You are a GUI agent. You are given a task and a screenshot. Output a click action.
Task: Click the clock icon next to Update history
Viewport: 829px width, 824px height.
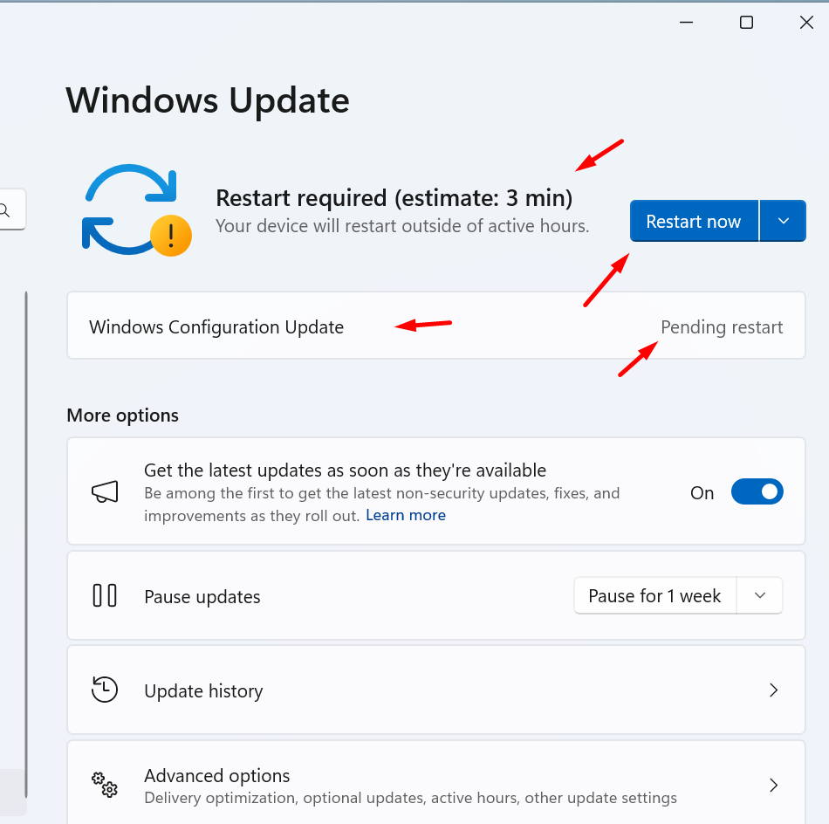point(105,690)
